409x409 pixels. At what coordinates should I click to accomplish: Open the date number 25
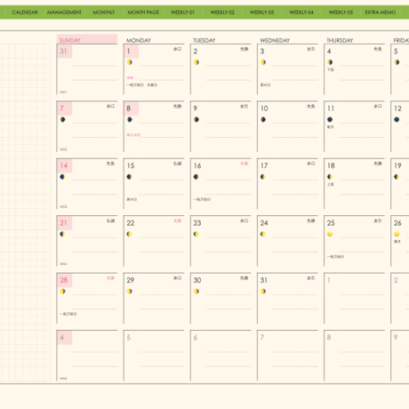tap(331, 223)
